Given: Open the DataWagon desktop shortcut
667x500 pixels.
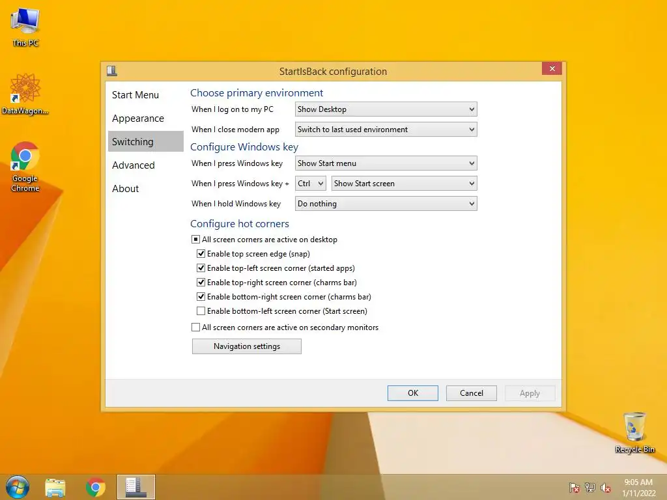Looking at the screenshot, I should pyautogui.click(x=25, y=94).
